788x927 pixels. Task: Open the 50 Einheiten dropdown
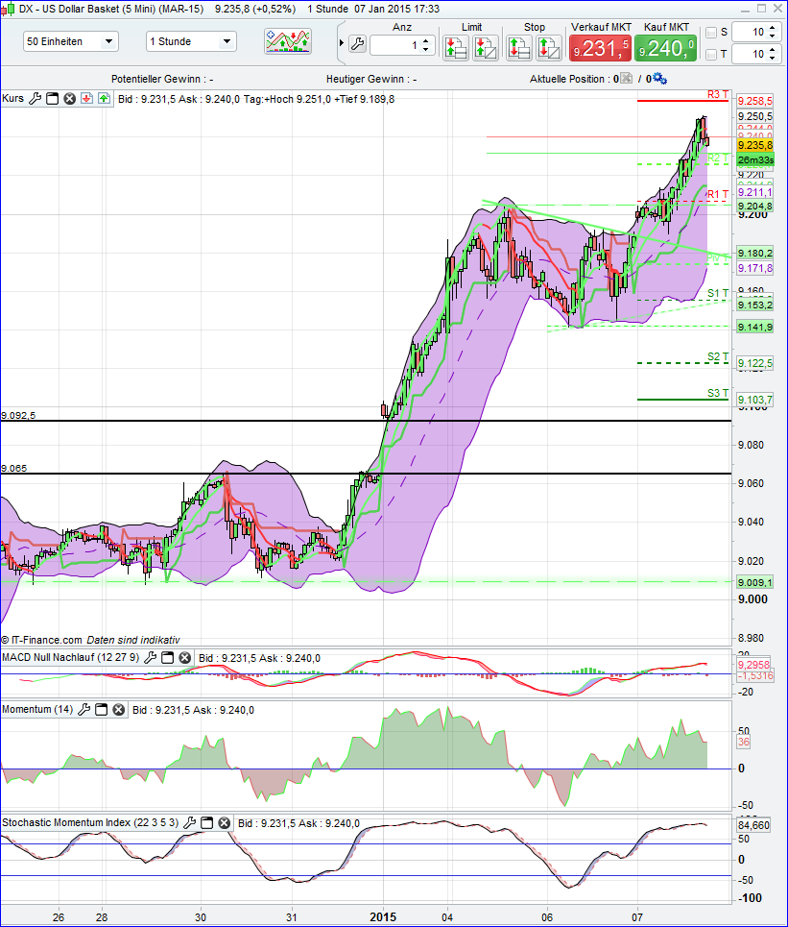(70, 42)
